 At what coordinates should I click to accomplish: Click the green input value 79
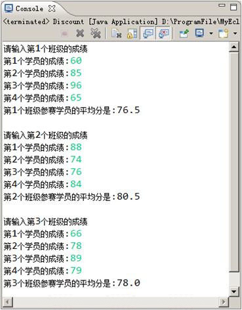[76, 271]
